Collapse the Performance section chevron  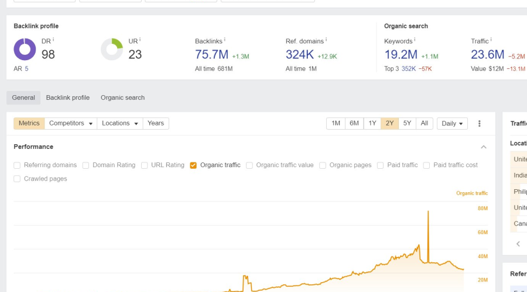pos(484,147)
